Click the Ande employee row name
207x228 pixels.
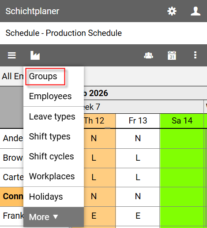pos(12,139)
